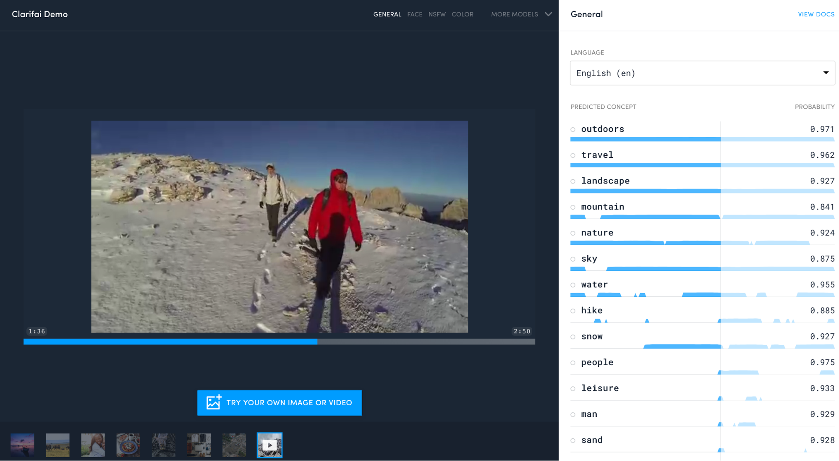
Task: Pick the waffle breakfast plate thumbnail
Action: 128,445
